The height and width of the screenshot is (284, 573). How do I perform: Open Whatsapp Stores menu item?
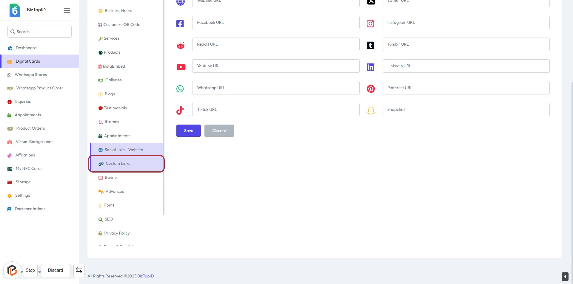[x=31, y=75]
